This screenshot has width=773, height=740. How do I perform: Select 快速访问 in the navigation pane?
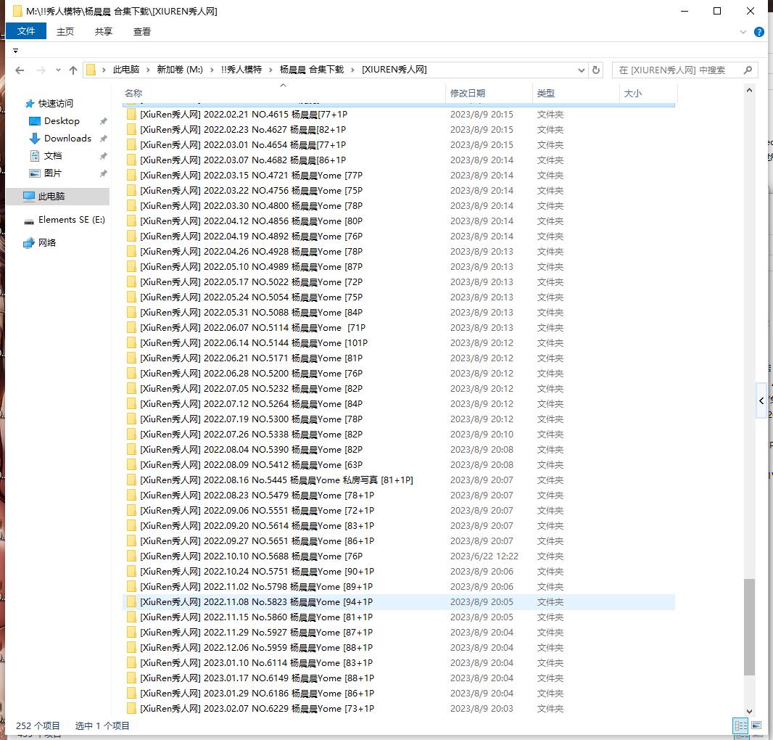[56, 104]
